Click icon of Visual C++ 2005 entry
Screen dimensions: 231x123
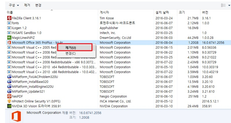pyautogui.click(x=9, y=47)
